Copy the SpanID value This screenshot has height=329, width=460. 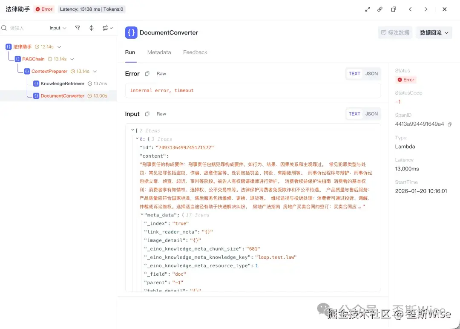click(x=449, y=124)
